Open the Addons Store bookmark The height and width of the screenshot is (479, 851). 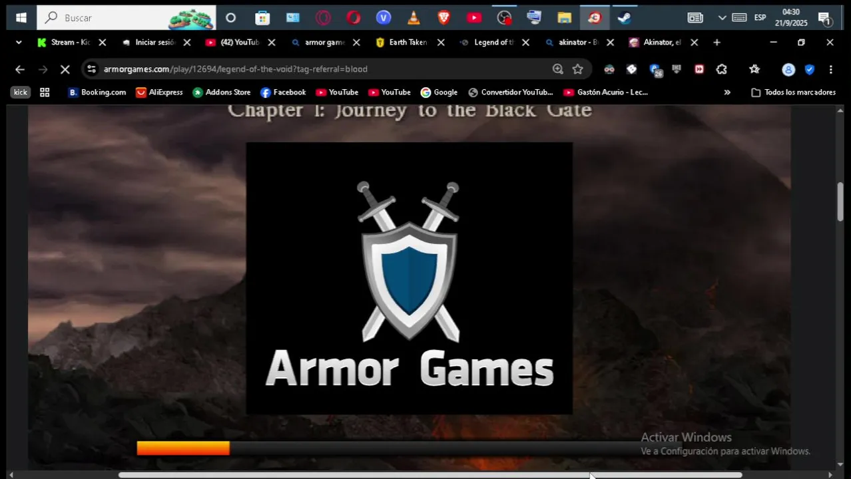222,92
